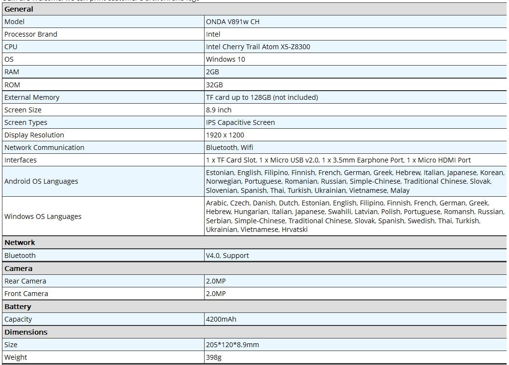
Task: Click the 'Intel' processor brand value
Action: coord(213,34)
